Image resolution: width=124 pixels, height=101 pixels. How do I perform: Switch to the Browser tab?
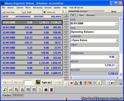90,15
